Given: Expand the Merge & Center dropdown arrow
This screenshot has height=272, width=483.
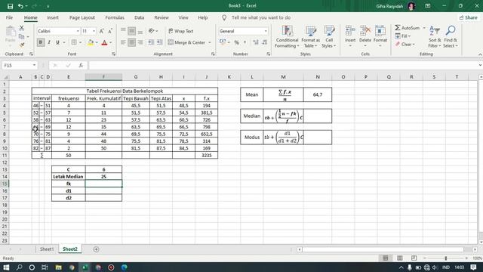Looking at the screenshot, I should pos(210,42).
